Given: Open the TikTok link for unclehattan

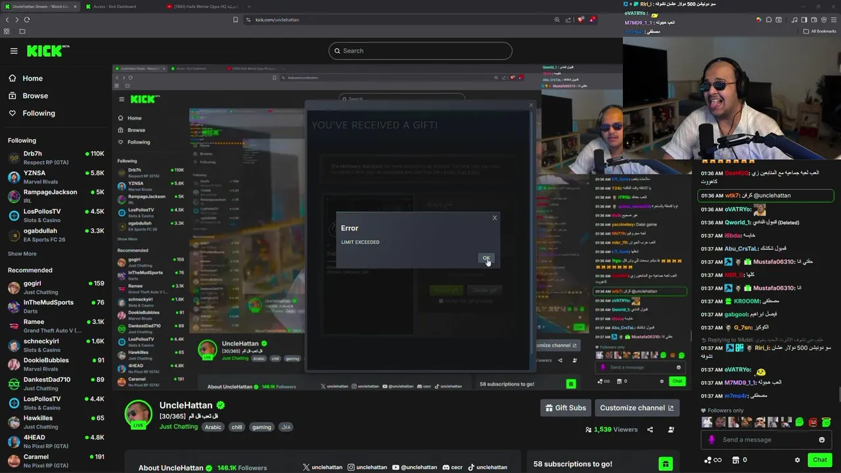Looking at the screenshot, I should [488, 468].
